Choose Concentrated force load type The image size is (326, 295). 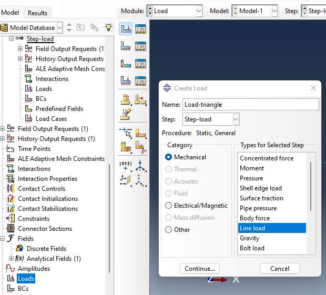tap(267, 158)
